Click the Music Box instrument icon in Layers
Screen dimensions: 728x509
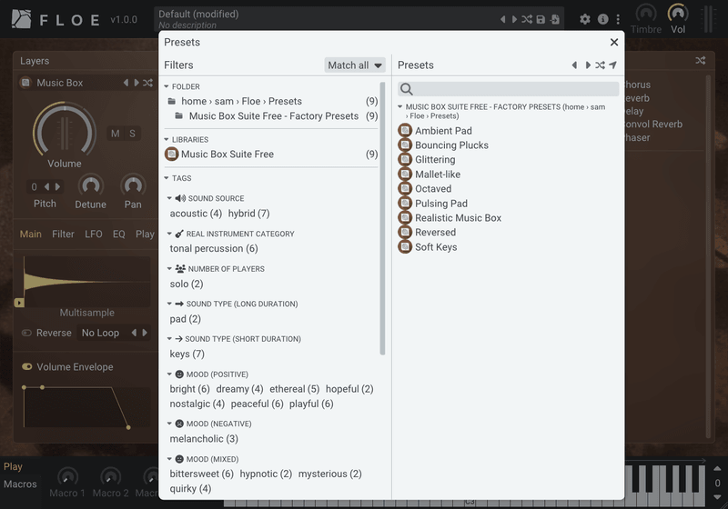point(26,83)
